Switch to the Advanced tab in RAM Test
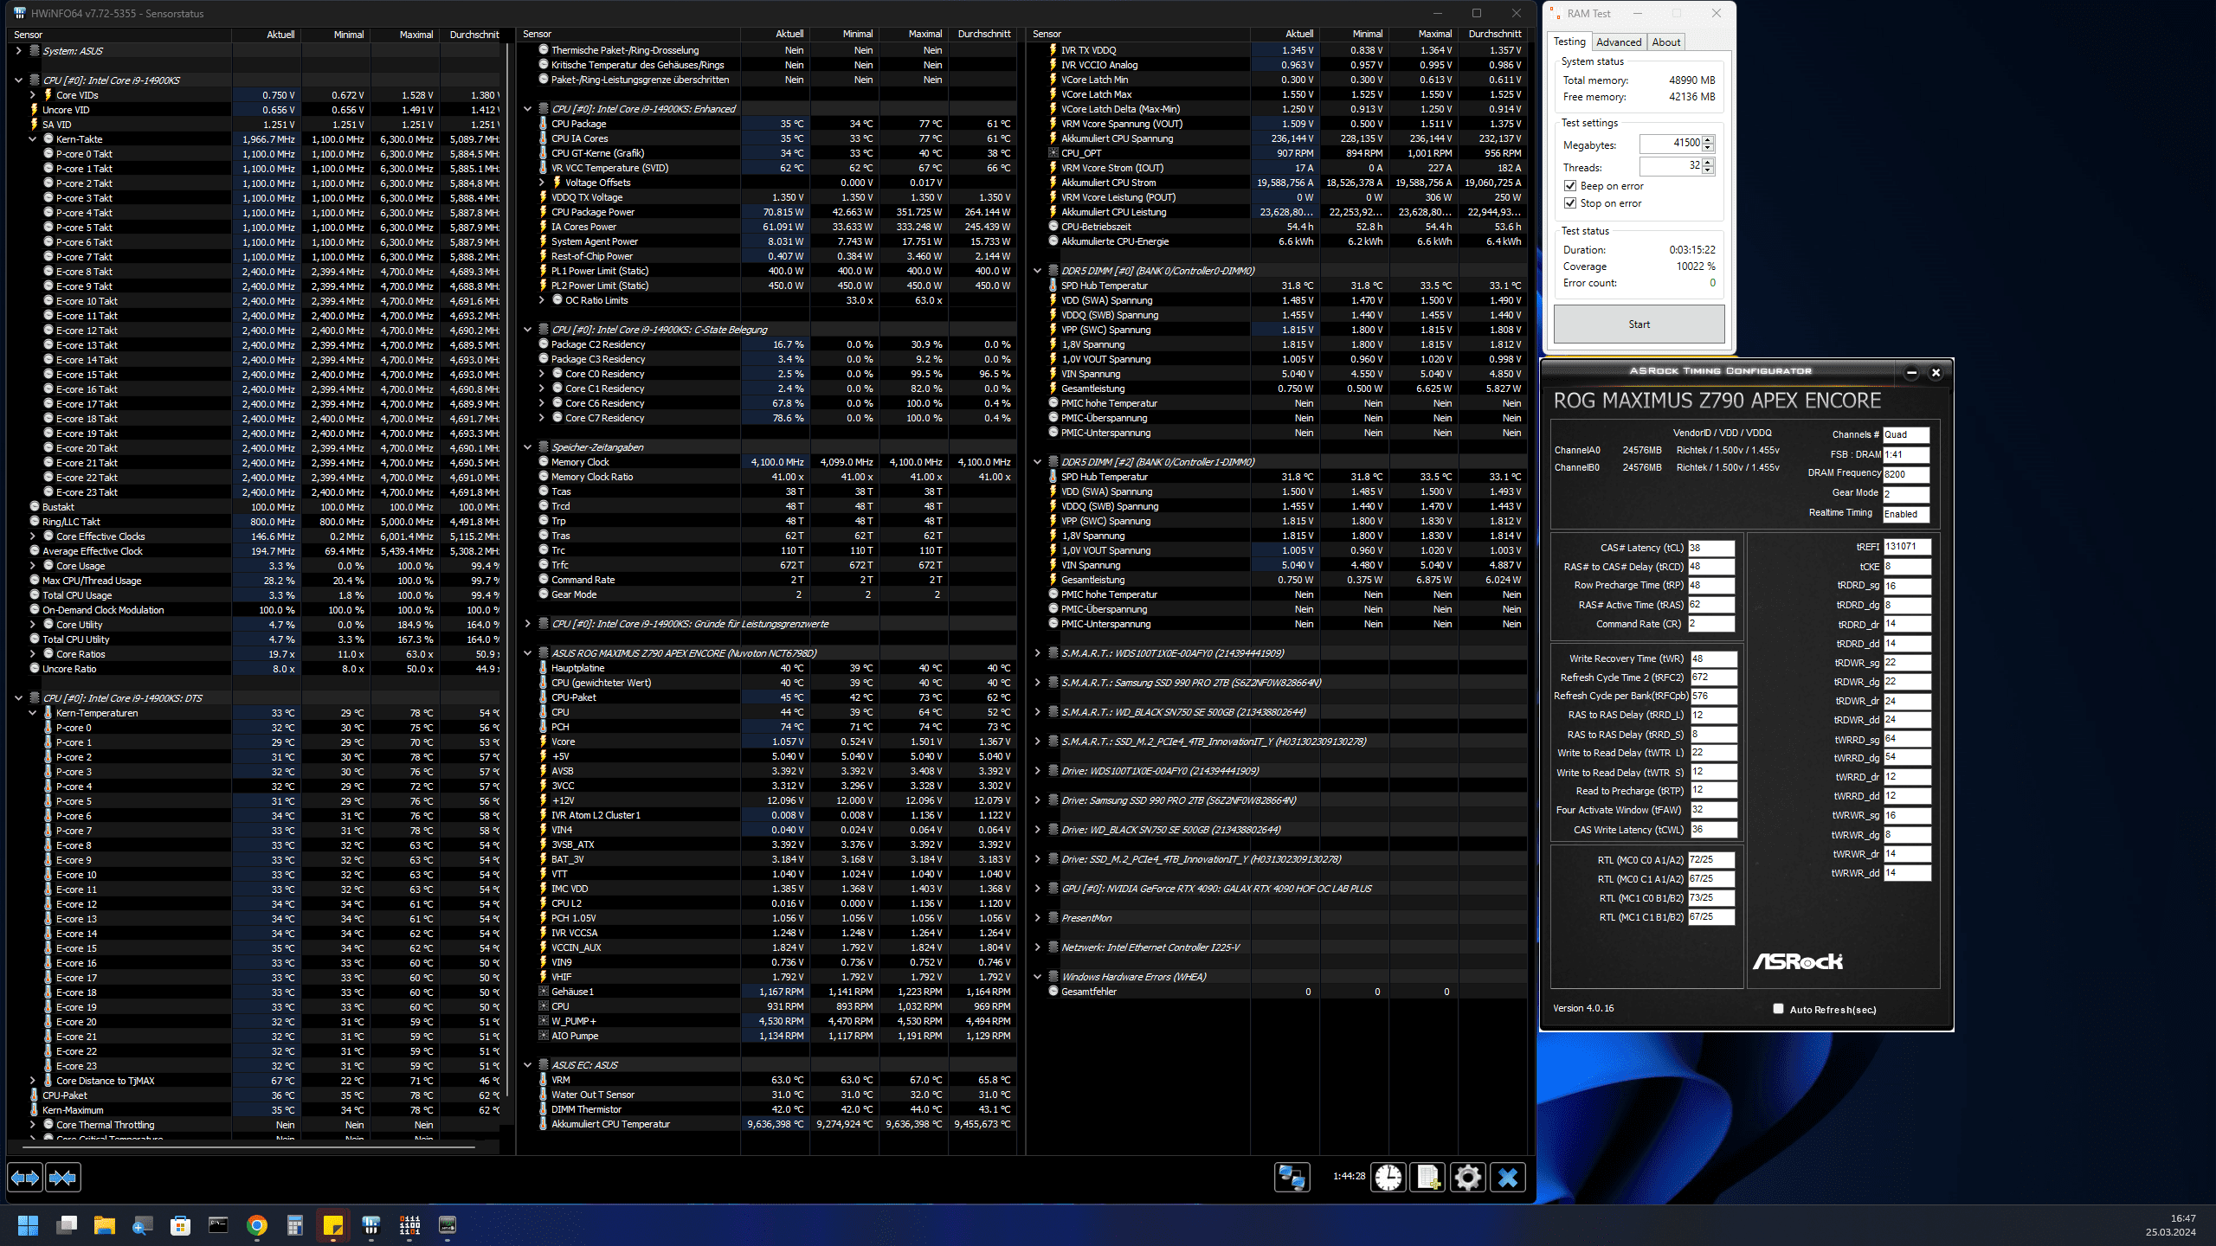This screenshot has height=1246, width=2216. click(1619, 42)
